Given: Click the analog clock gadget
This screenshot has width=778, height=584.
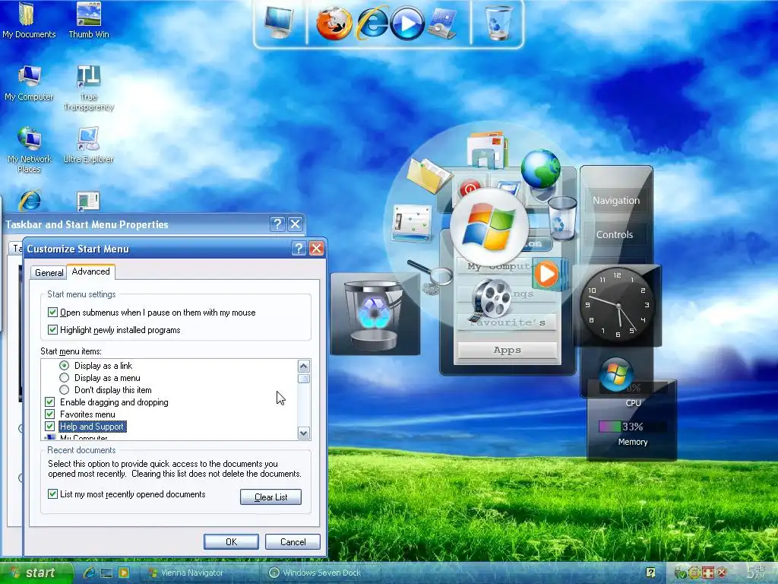Looking at the screenshot, I should point(618,304).
